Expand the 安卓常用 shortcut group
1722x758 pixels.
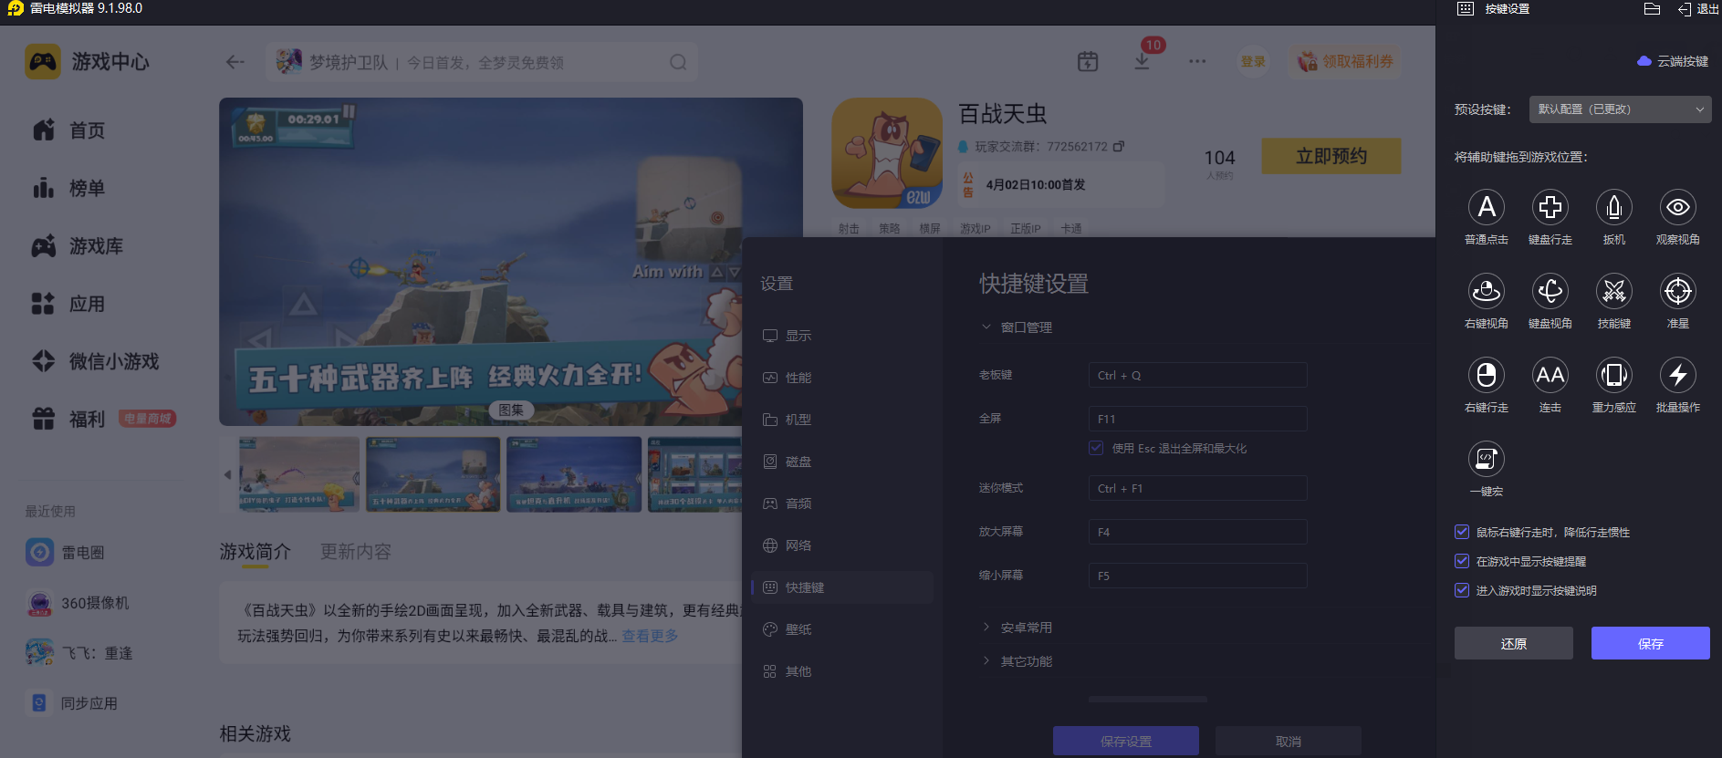click(1017, 628)
